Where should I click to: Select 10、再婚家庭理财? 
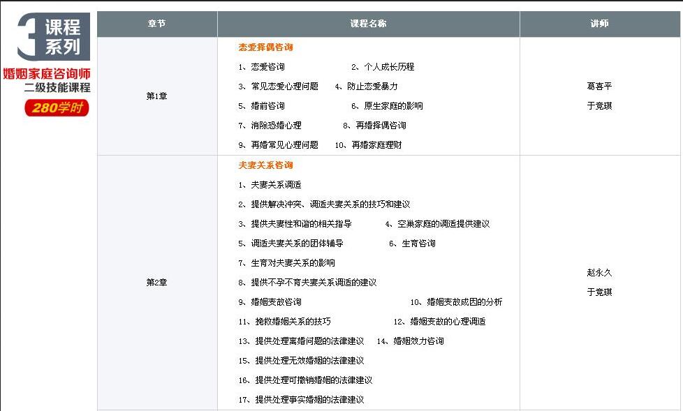pos(369,145)
